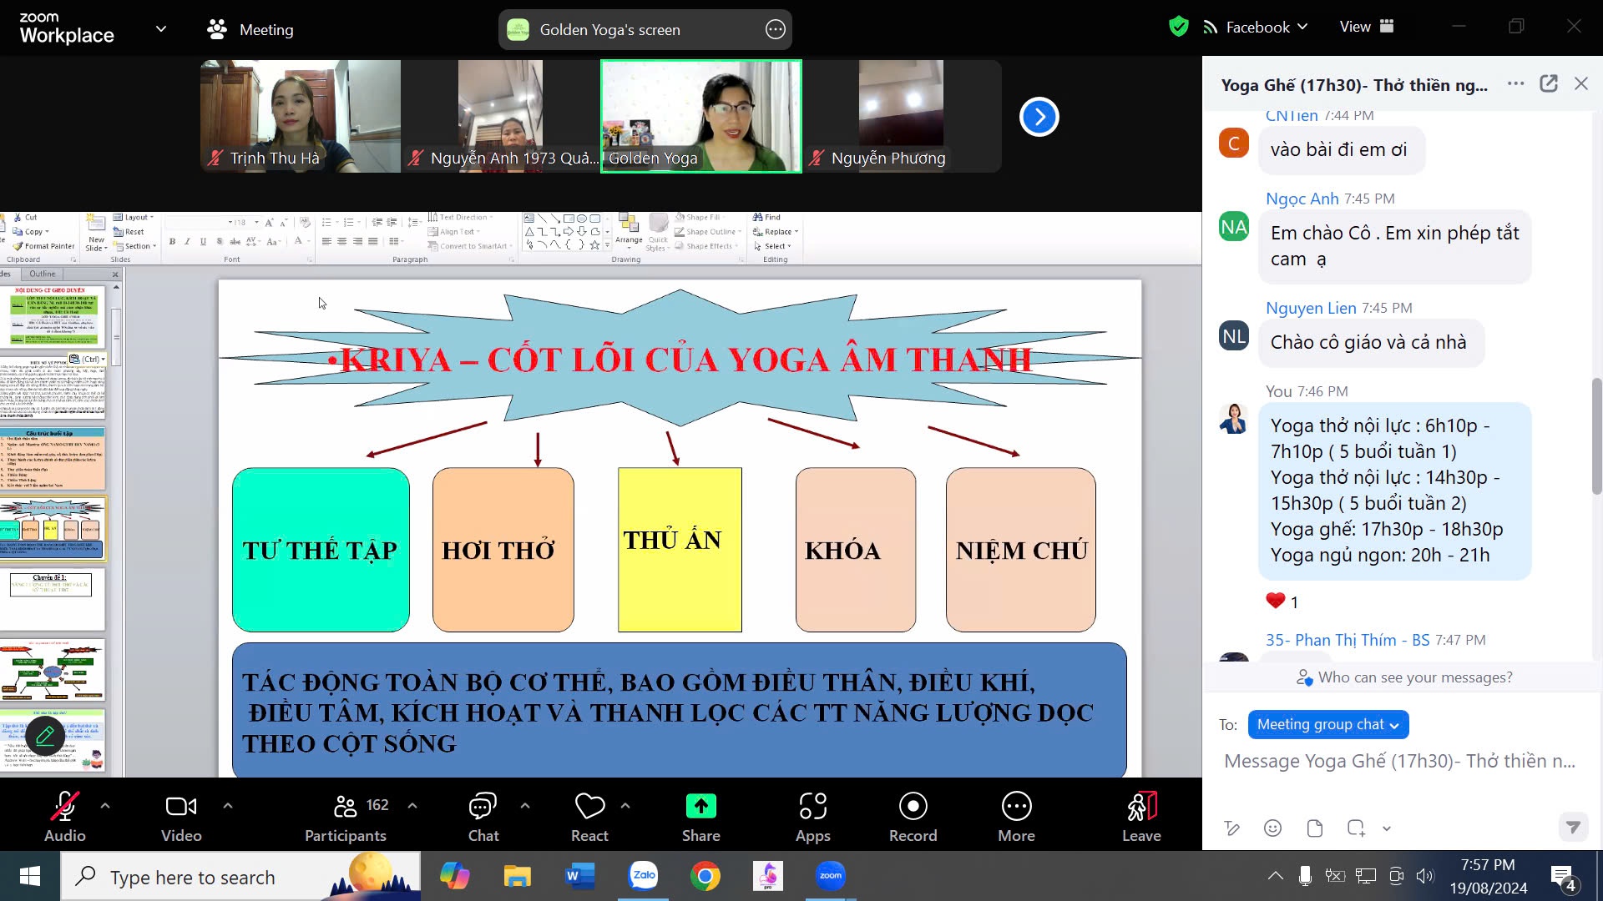Open Google Chrome from the taskbar
1603x901 pixels.
705,876
